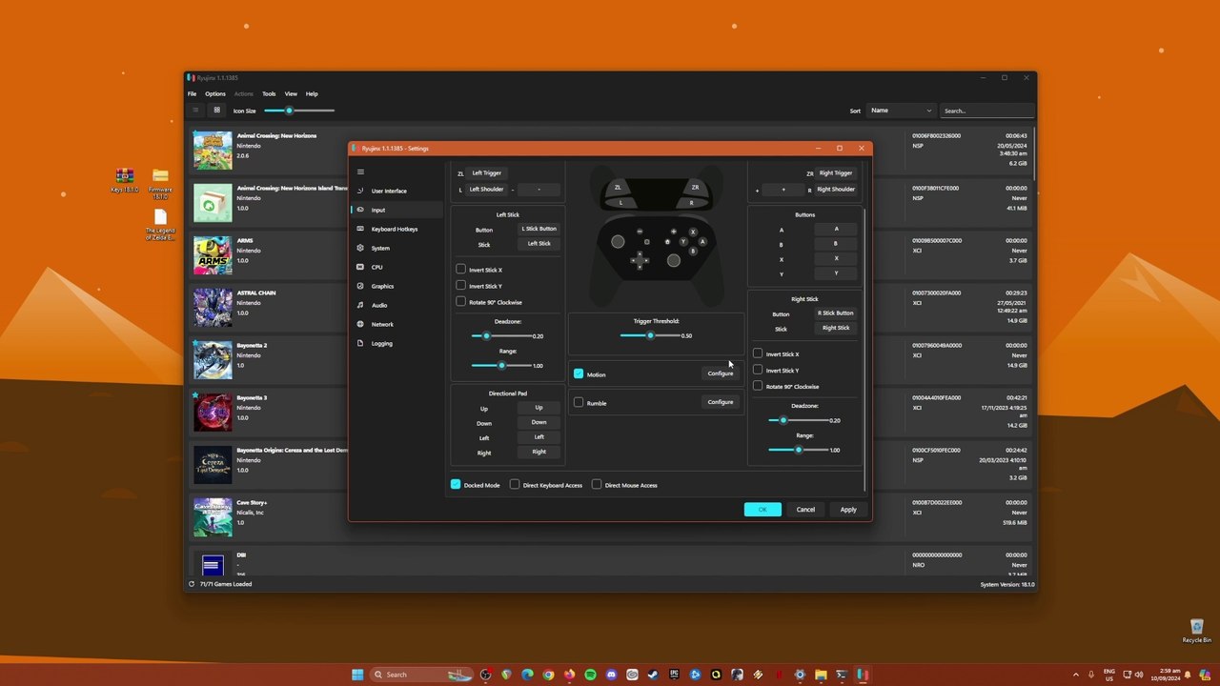Open the Graphics settings section

click(x=382, y=286)
